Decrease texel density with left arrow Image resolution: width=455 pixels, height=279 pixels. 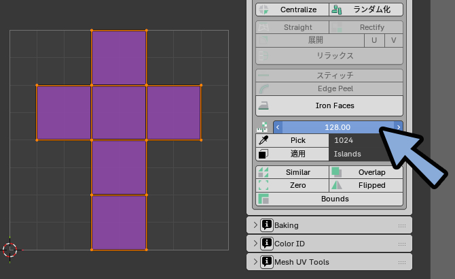277,127
